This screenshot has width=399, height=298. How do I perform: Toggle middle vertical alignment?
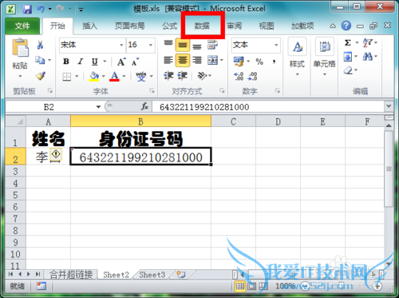[183, 45]
